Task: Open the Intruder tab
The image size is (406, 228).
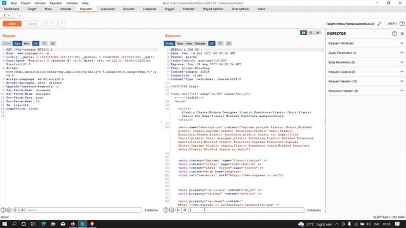Action: 65,9
